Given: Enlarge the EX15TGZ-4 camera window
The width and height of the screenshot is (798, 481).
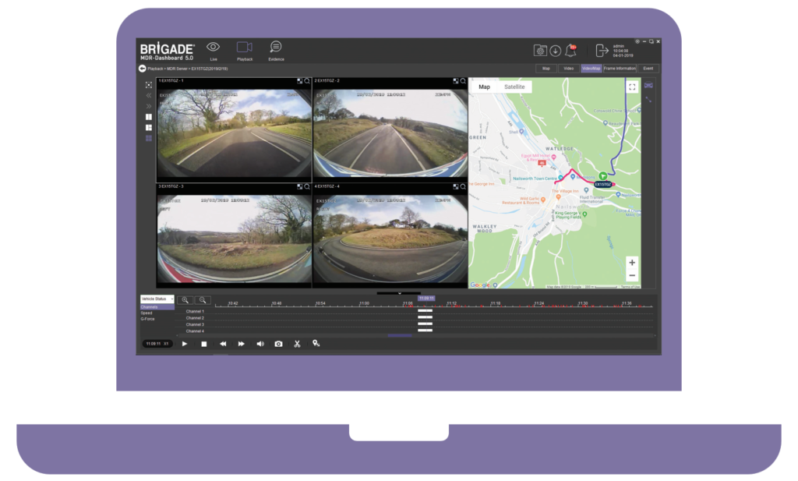Looking at the screenshot, I should [x=455, y=187].
